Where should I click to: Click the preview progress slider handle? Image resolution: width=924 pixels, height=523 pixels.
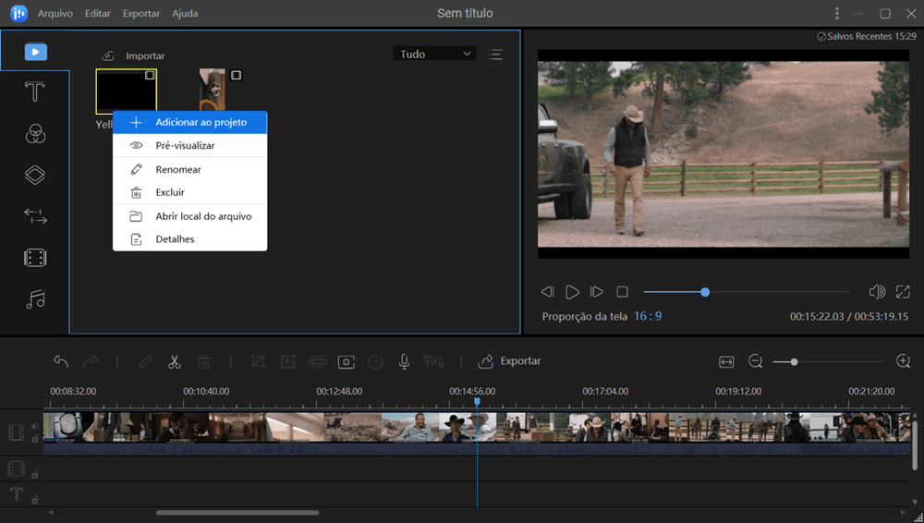point(705,292)
